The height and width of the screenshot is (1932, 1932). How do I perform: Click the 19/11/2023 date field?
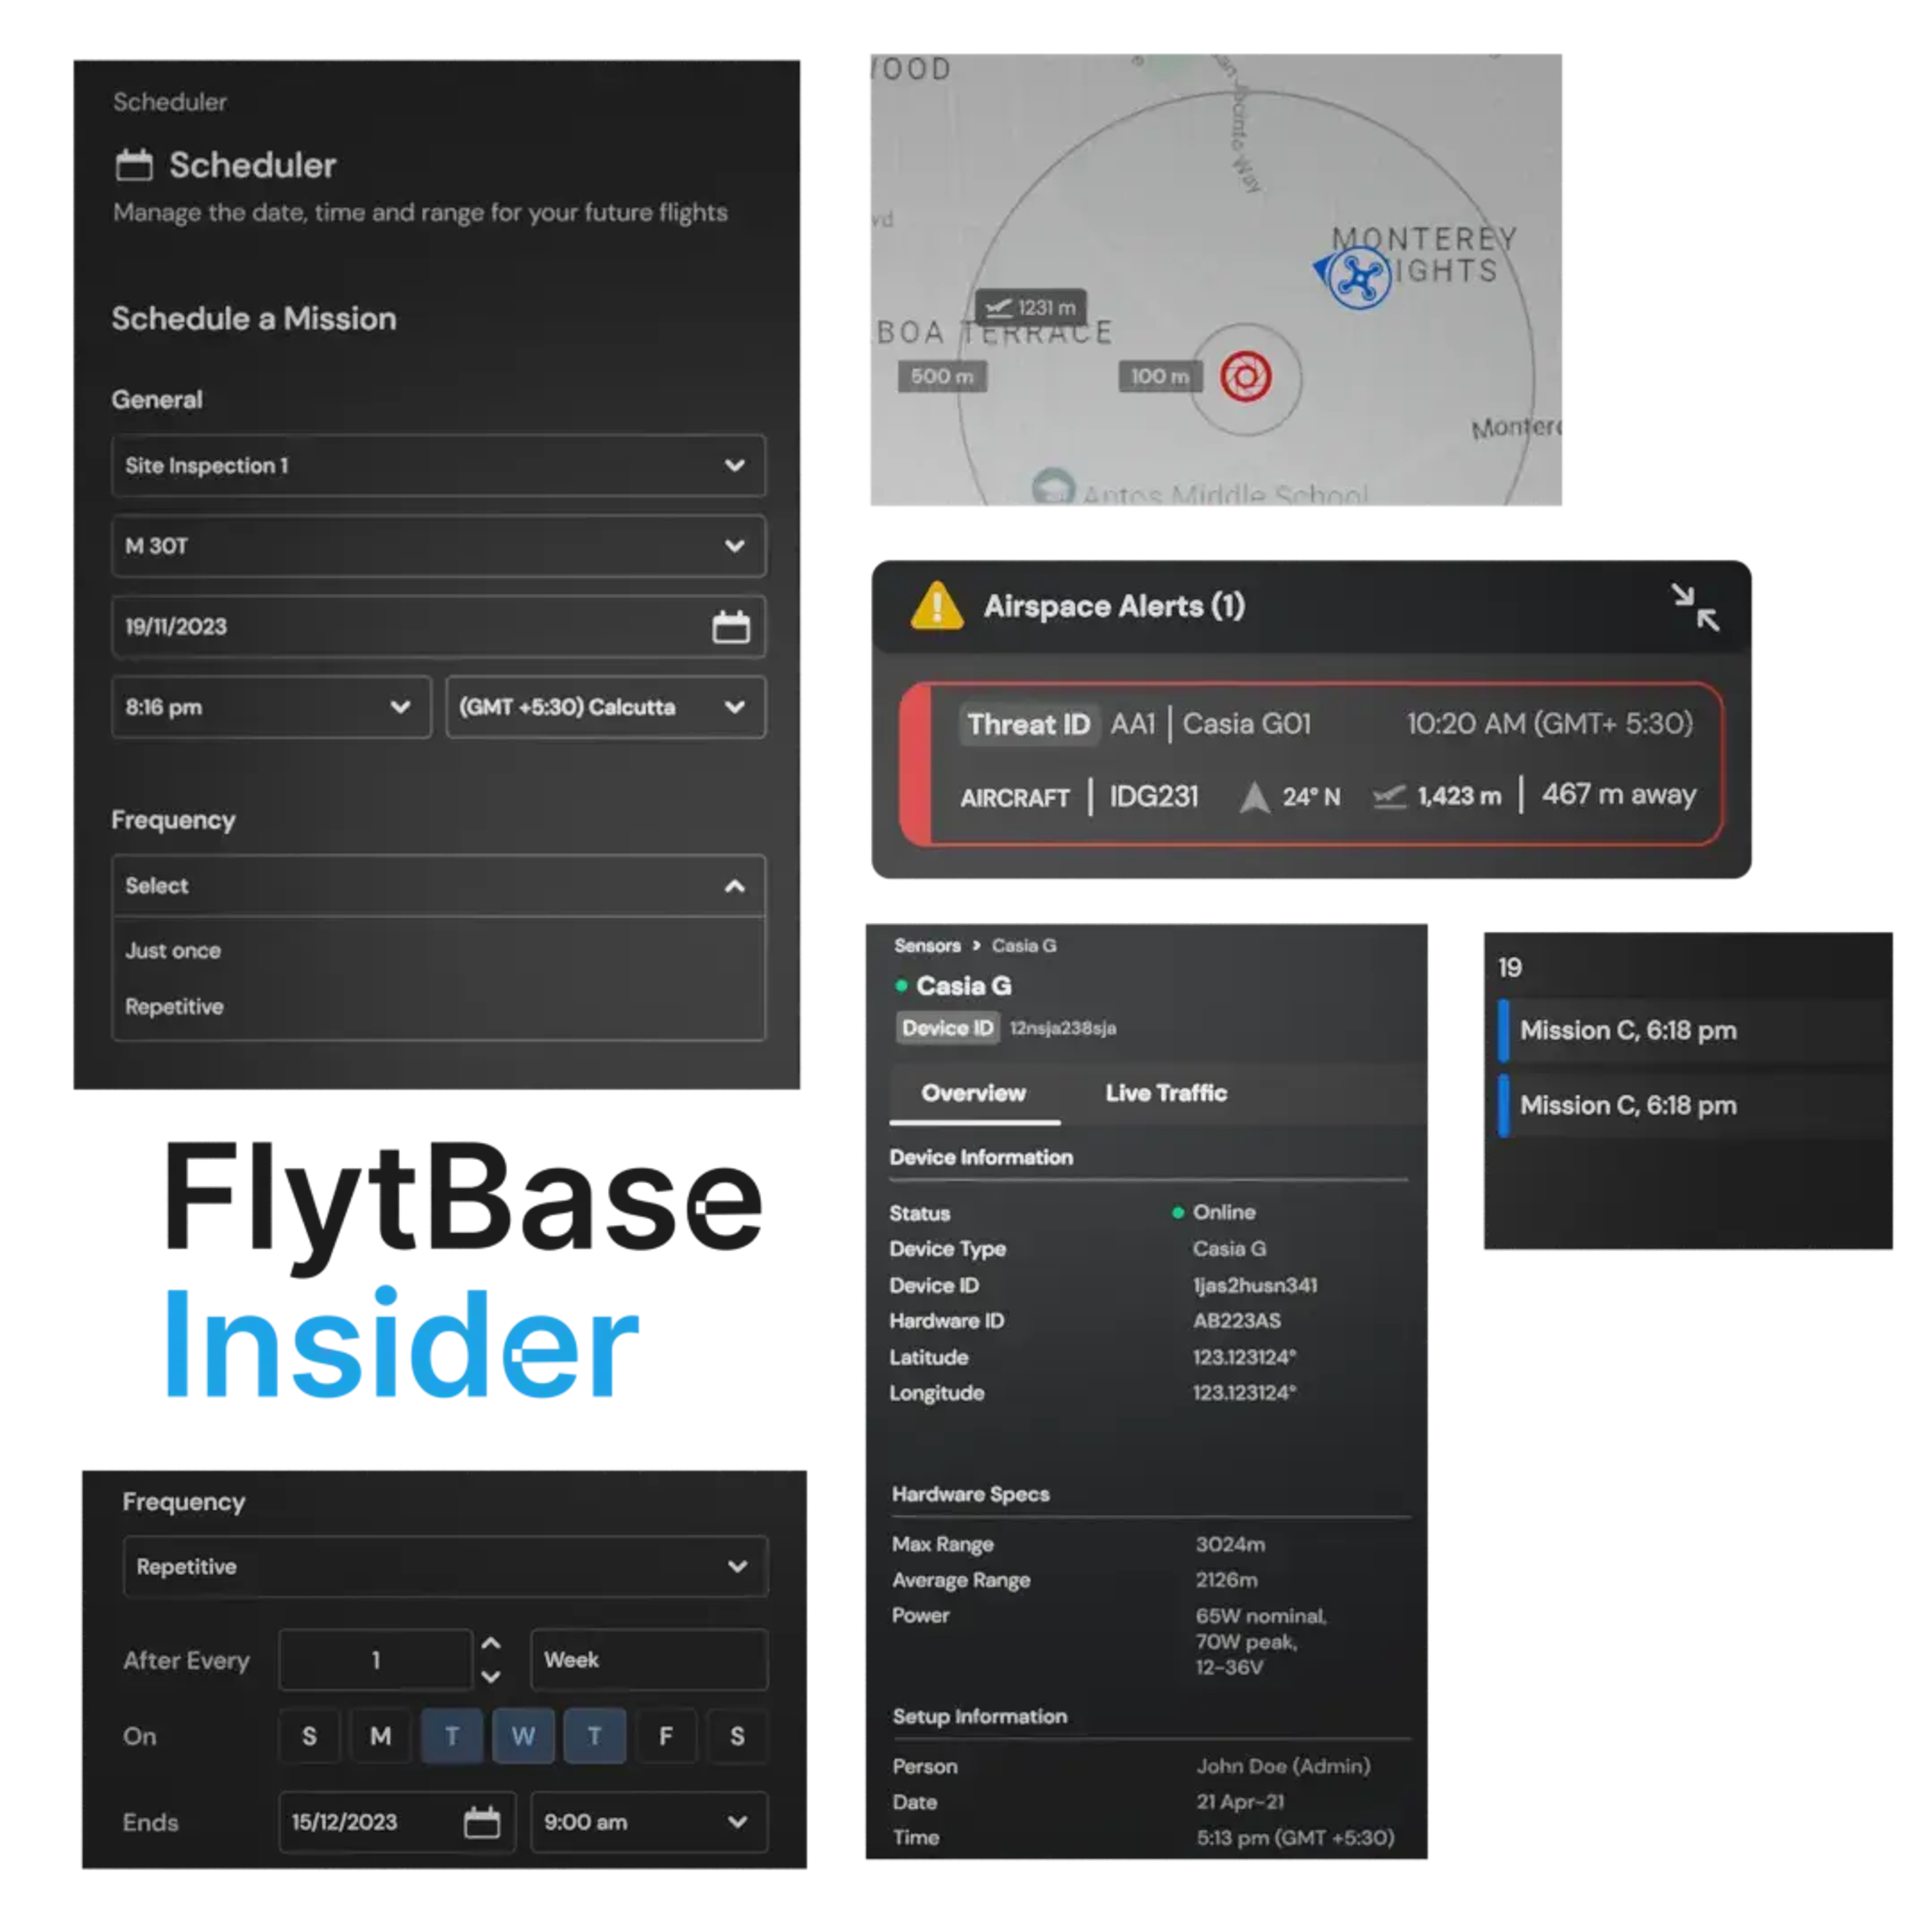[439, 627]
